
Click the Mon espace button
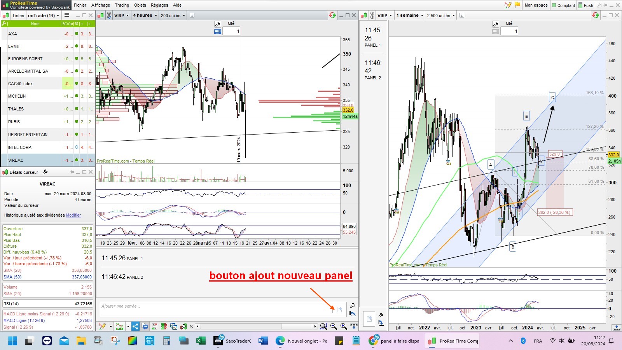click(x=536, y=5)
